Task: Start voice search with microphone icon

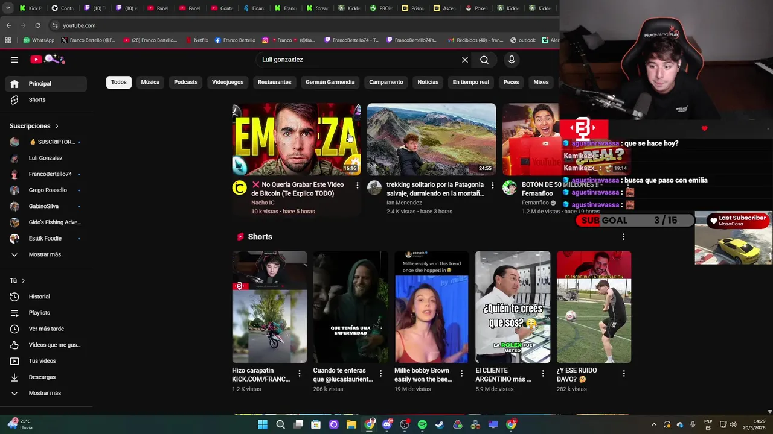Action: [512, 60]
